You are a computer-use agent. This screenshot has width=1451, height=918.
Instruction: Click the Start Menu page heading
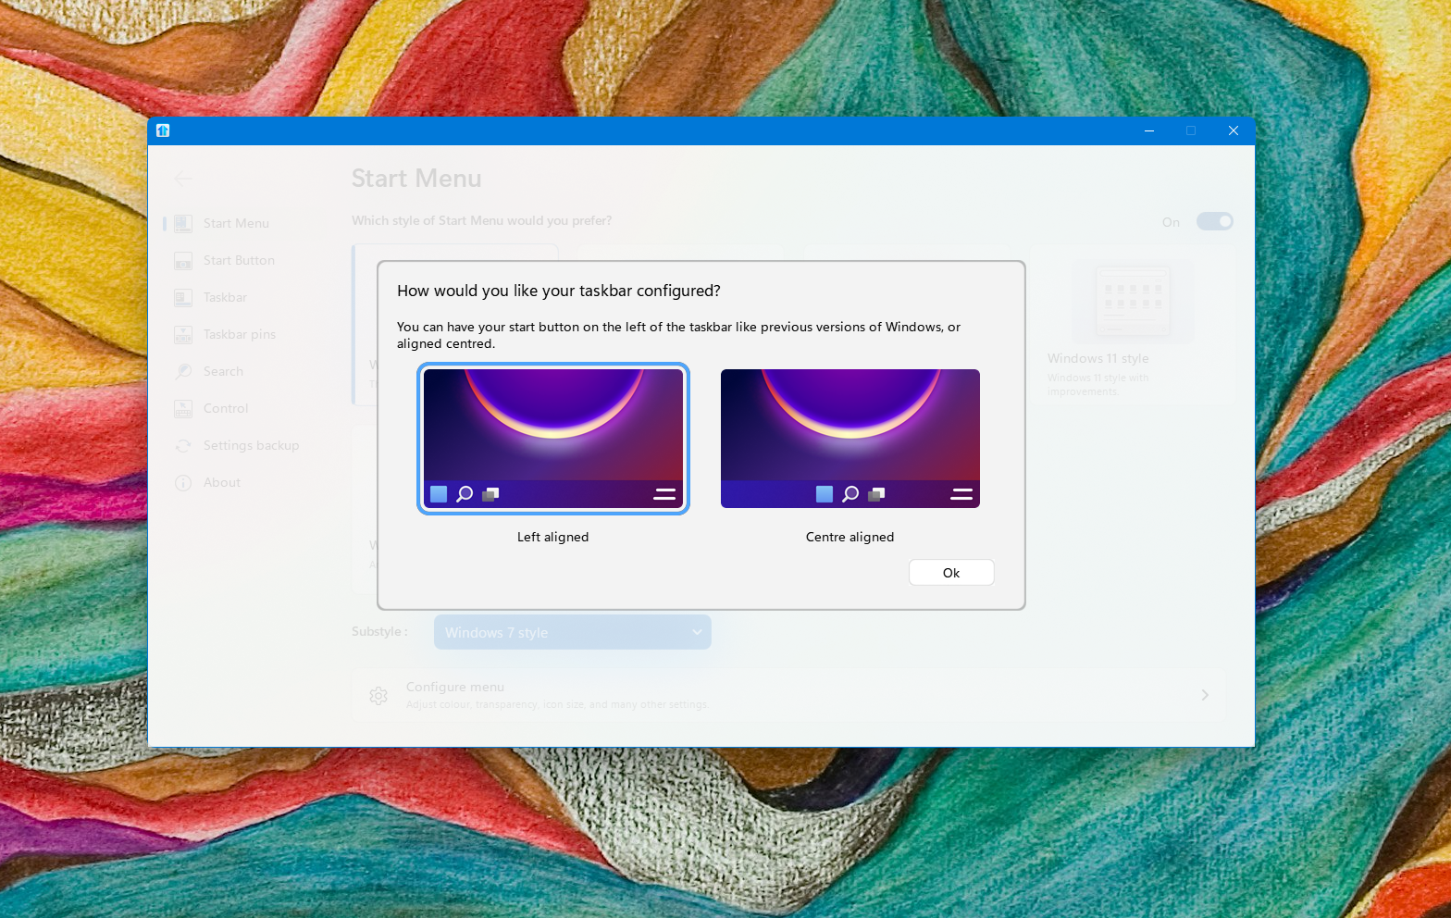pyautogui.click(x=416, y=179)
